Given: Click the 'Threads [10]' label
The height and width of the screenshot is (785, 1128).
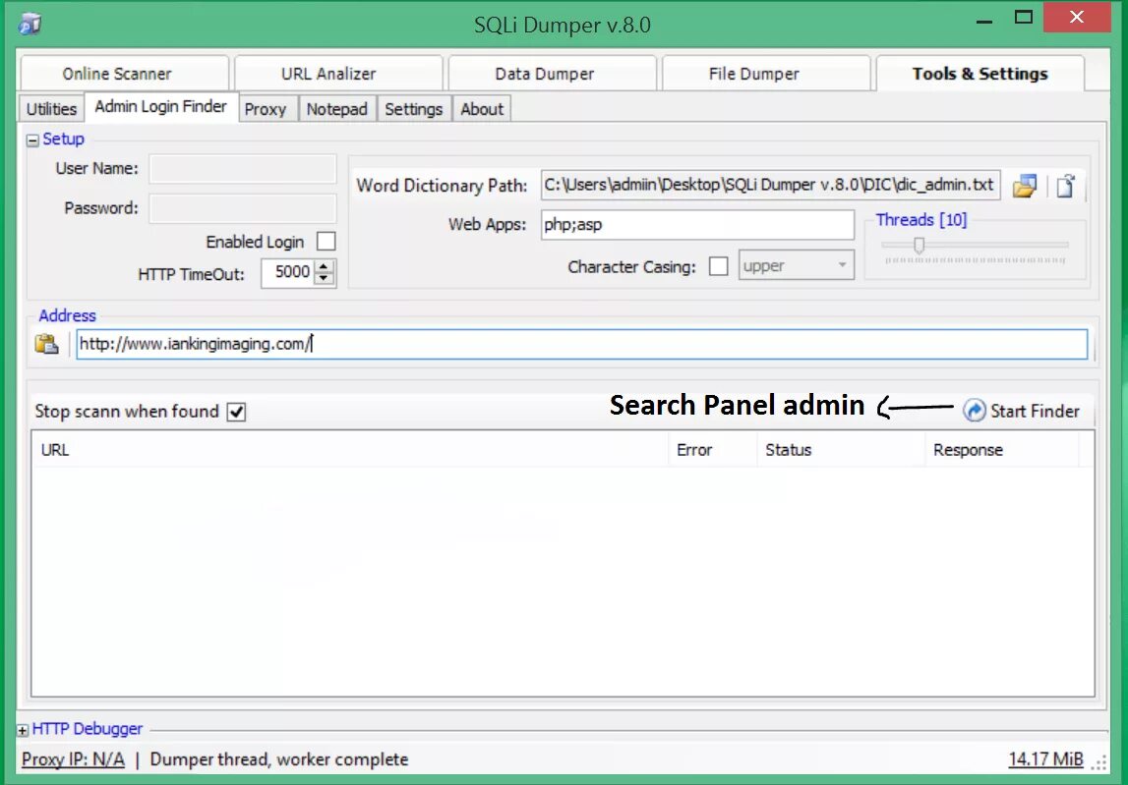Looking at the screenshot, I should [921, 220].
